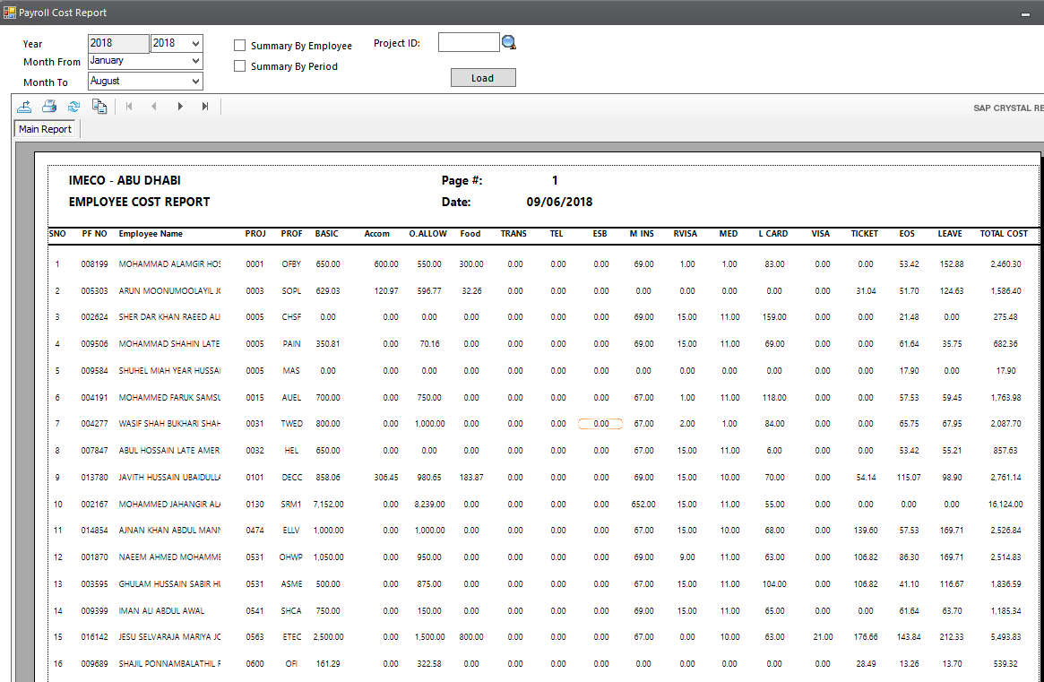Click the Export Report icon
Screen dimensions: 1044x682
click(x=24, y=107)
